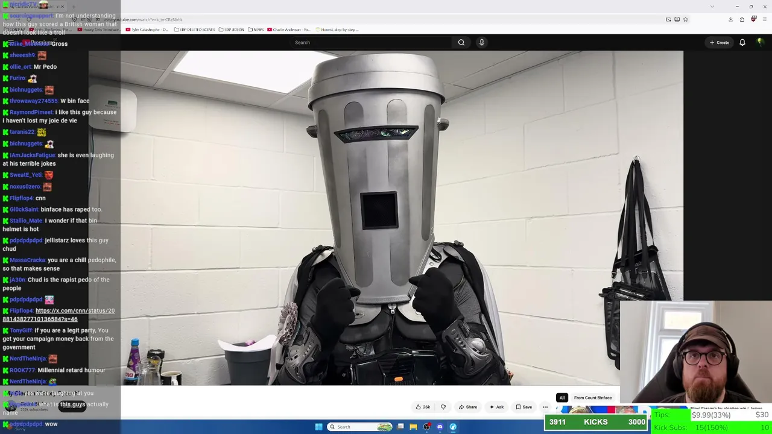Click the Create button
Image resolution: width=772 pixels, height=434 pixels.
(x=720, y=42)
